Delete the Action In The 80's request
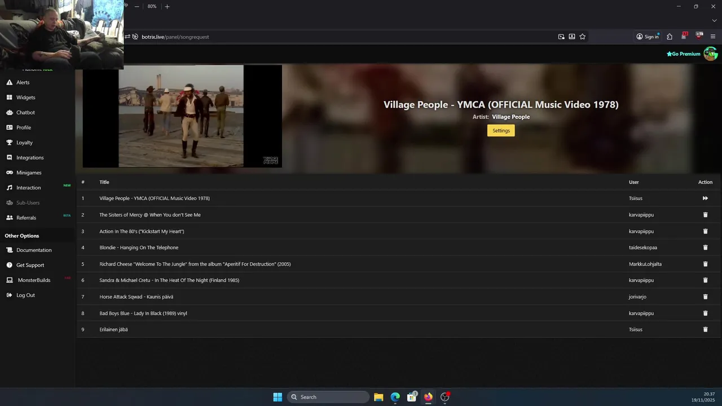The height and width of the screenshot is (406, 722). (x=705, y=231)
